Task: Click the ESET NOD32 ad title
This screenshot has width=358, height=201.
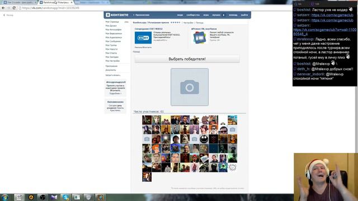Action: [x=149, y=29]
